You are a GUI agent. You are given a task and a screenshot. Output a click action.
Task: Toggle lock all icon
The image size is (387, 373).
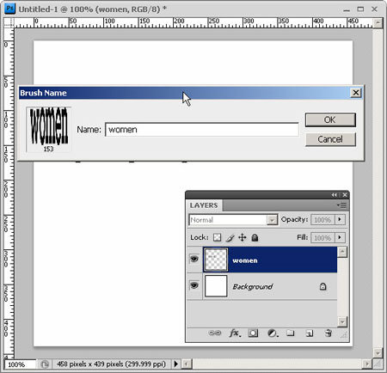coord(255,237)
